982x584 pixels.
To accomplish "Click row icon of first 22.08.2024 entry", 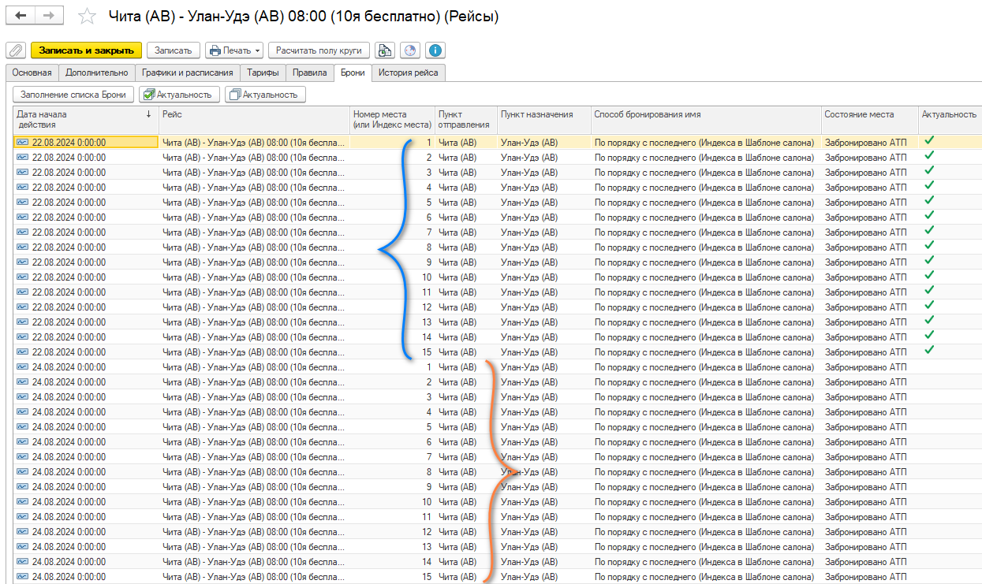I will (x=22, y=143).
